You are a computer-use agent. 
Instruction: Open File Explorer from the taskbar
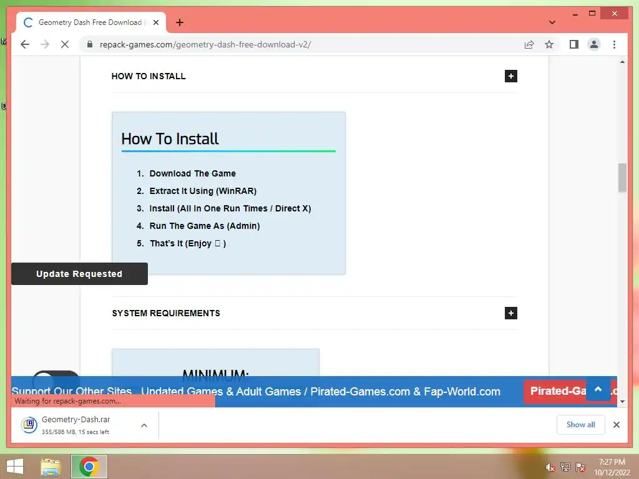pos(51,467)
